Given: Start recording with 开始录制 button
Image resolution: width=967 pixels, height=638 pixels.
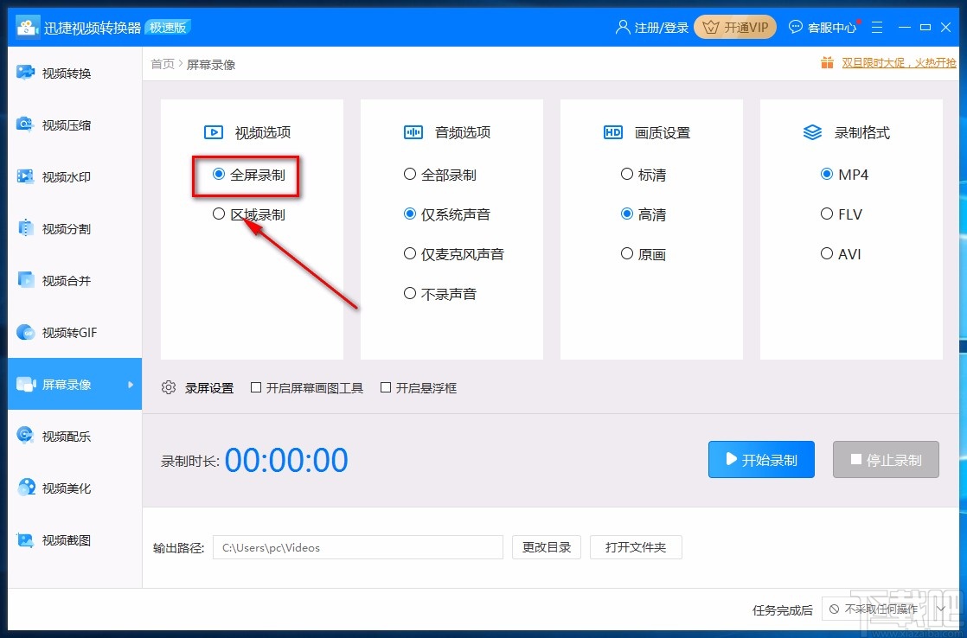Looking at the screenshot, I should (760, 459).
